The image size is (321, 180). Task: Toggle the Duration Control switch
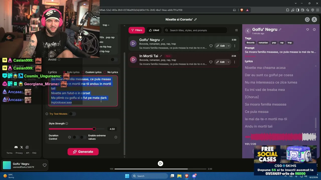76,137
